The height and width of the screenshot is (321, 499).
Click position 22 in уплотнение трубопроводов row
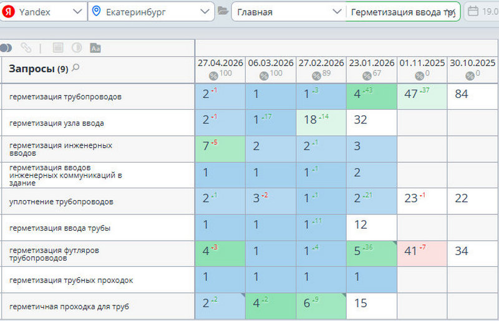click(462, 198)
